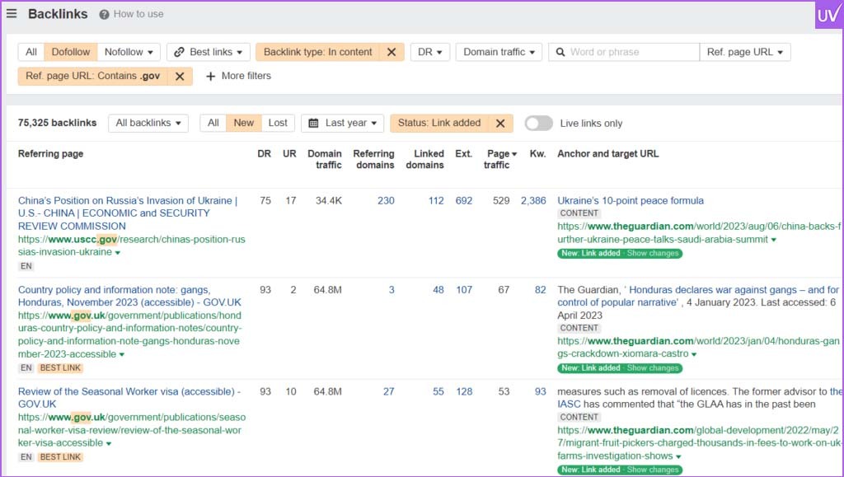The image size is (844, 477).
Task: Sort by Linked domains column header
Action: point(425,159)
